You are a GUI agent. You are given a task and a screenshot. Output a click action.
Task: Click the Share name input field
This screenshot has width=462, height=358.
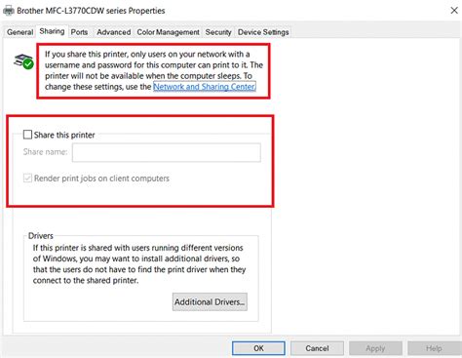tap(167, 152)
